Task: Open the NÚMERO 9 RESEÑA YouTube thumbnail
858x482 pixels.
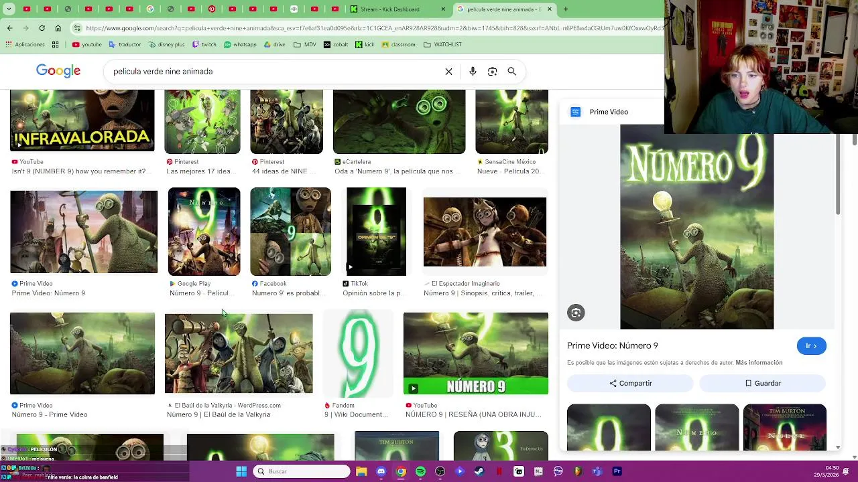Action: [476, 353]
